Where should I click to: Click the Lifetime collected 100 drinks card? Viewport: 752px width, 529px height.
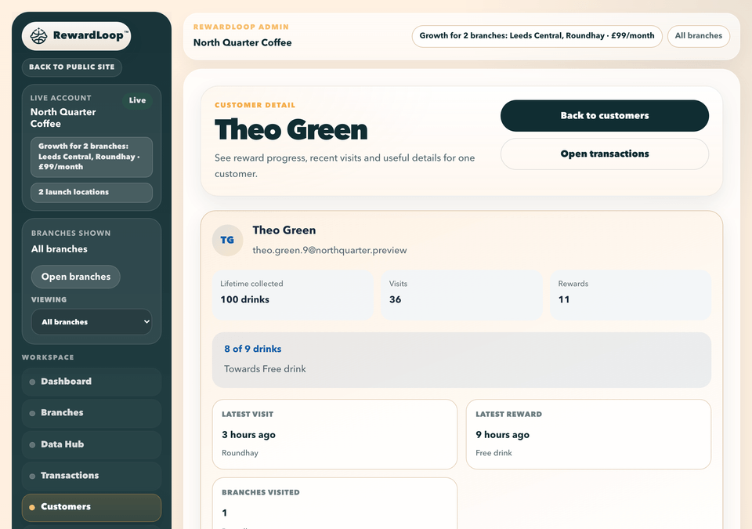coord(292,295)
